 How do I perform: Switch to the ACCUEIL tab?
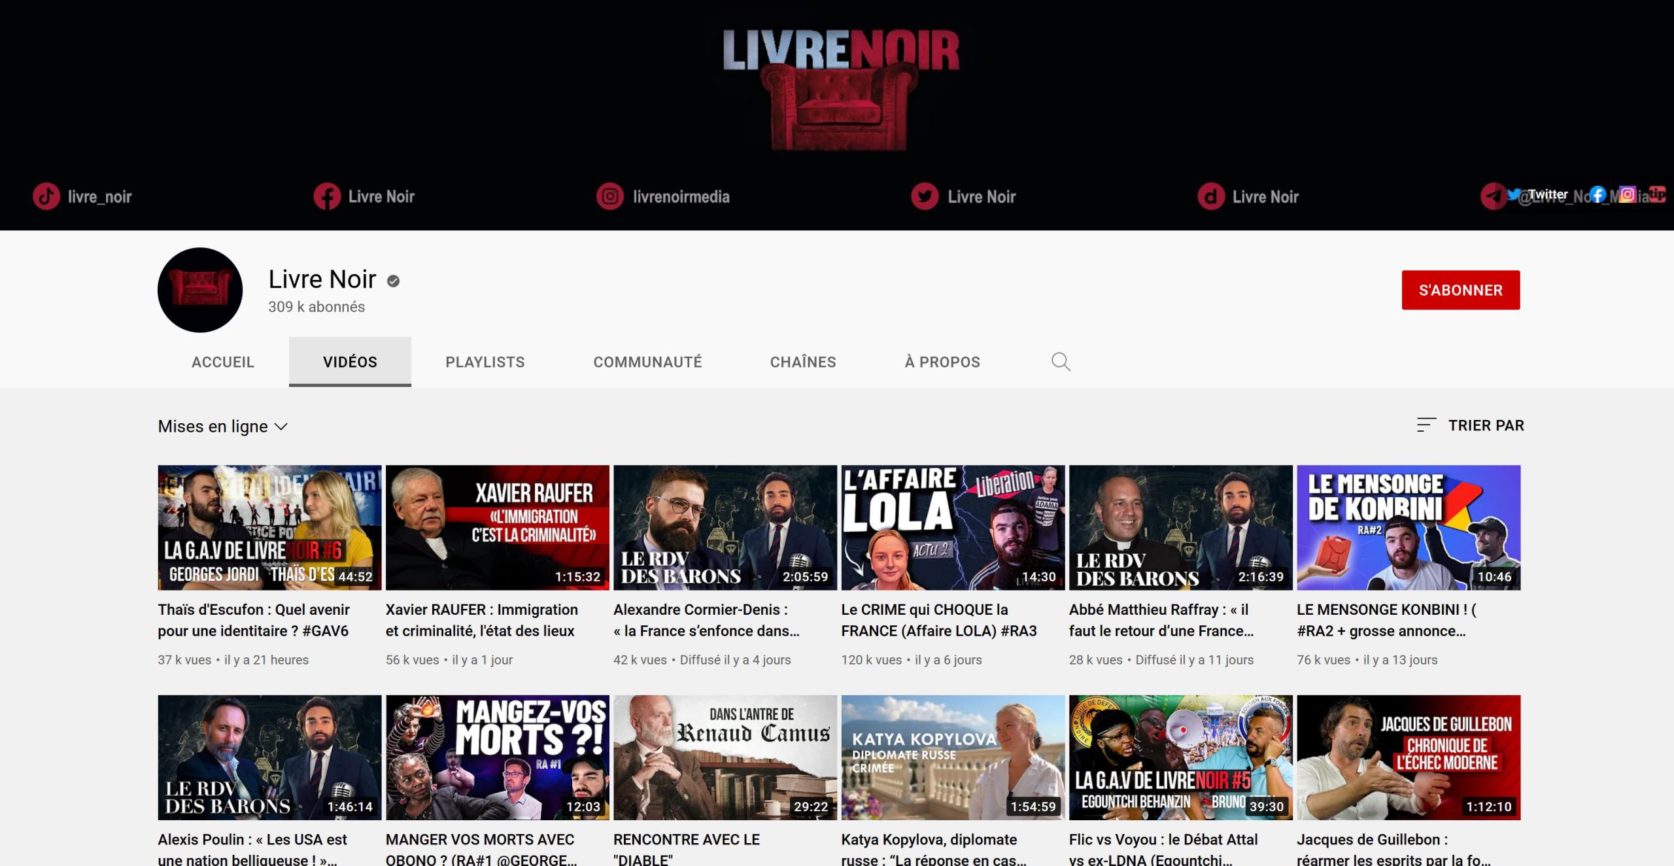click(222, 362)
